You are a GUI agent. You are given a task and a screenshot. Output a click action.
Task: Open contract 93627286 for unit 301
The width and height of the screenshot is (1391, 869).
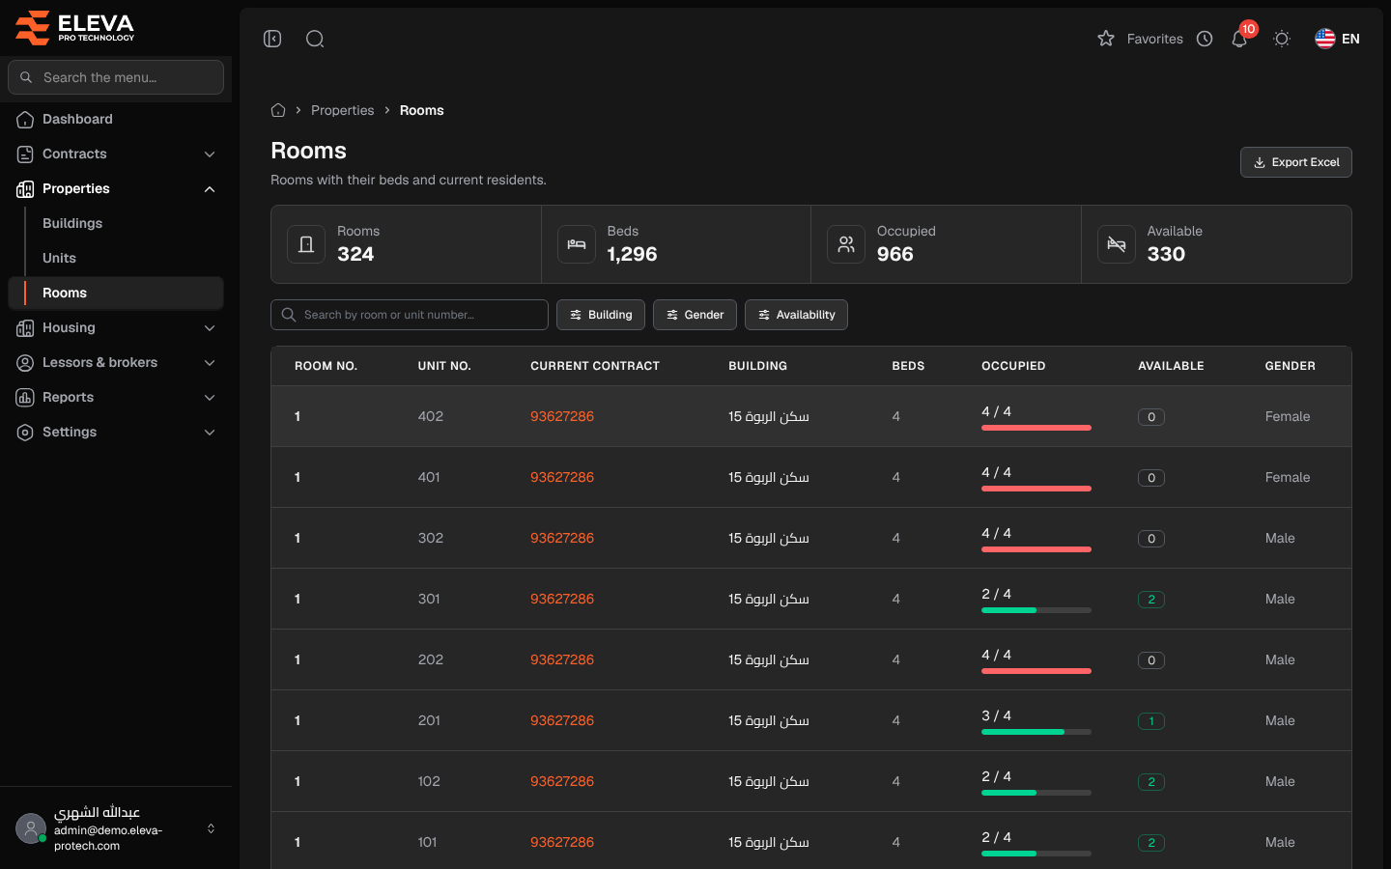click(x=562, y=599)
